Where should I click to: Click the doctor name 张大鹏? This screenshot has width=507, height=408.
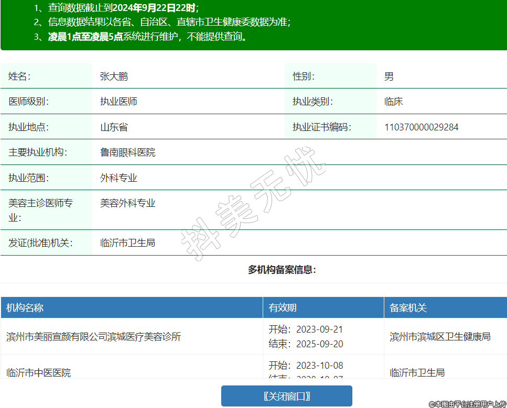tap(114, 76)
